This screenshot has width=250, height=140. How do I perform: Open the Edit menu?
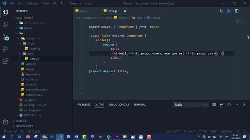[21, 3]
